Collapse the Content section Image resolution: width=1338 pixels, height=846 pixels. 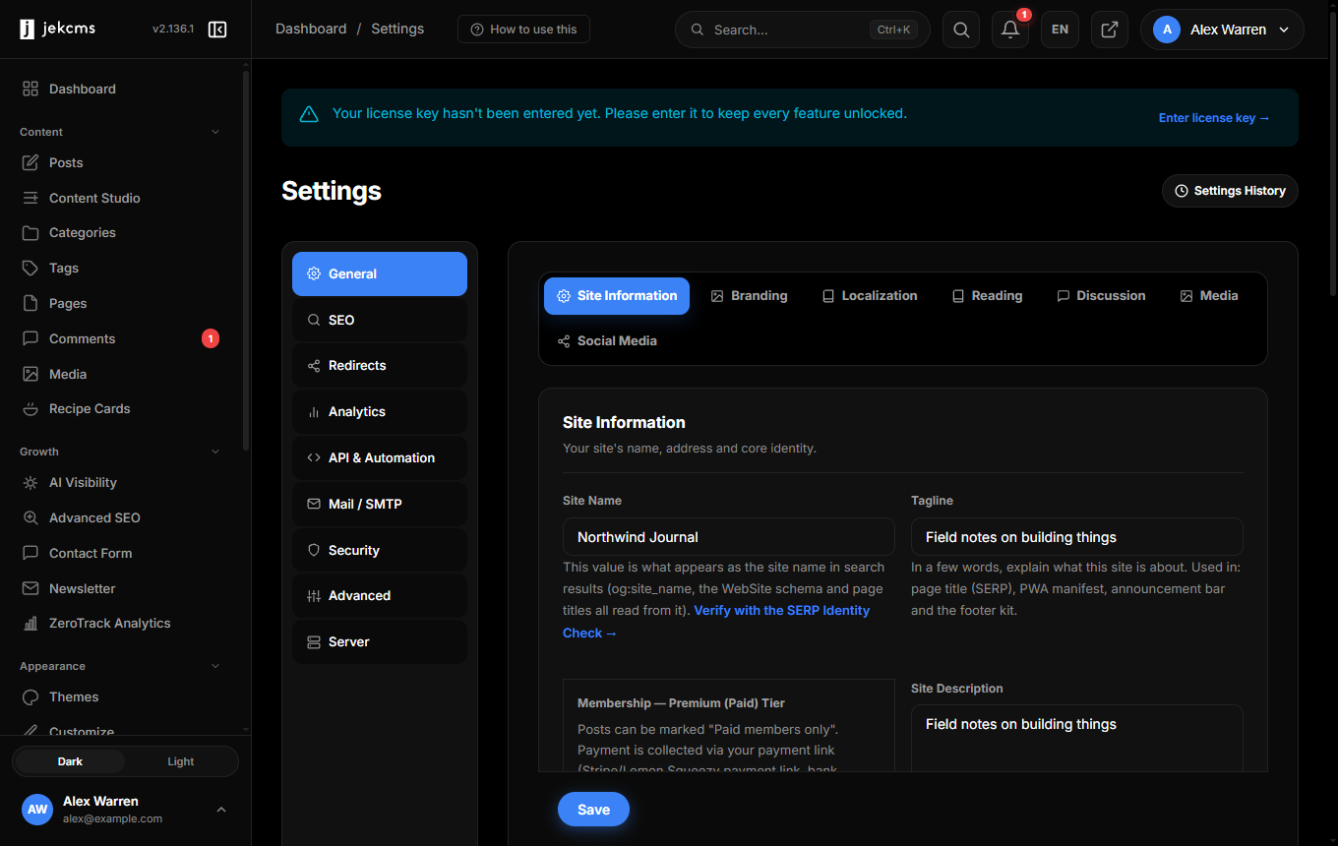coord(215,132)
